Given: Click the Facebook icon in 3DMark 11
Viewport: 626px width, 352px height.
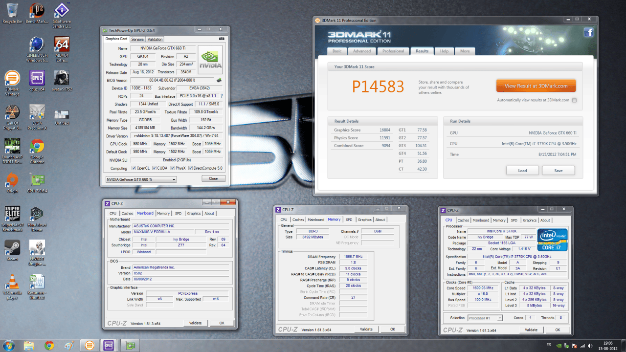Looking at the screenshot, I should pos(588,32).
